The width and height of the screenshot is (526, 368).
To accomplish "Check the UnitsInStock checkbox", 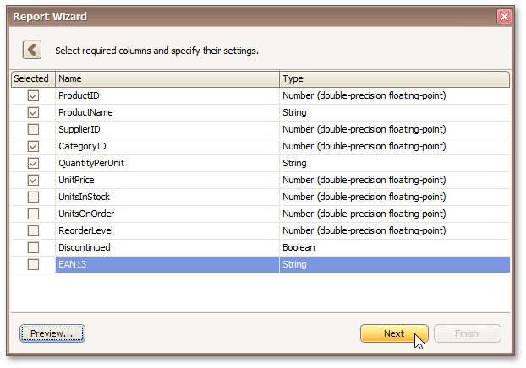I will click(33, 198).
